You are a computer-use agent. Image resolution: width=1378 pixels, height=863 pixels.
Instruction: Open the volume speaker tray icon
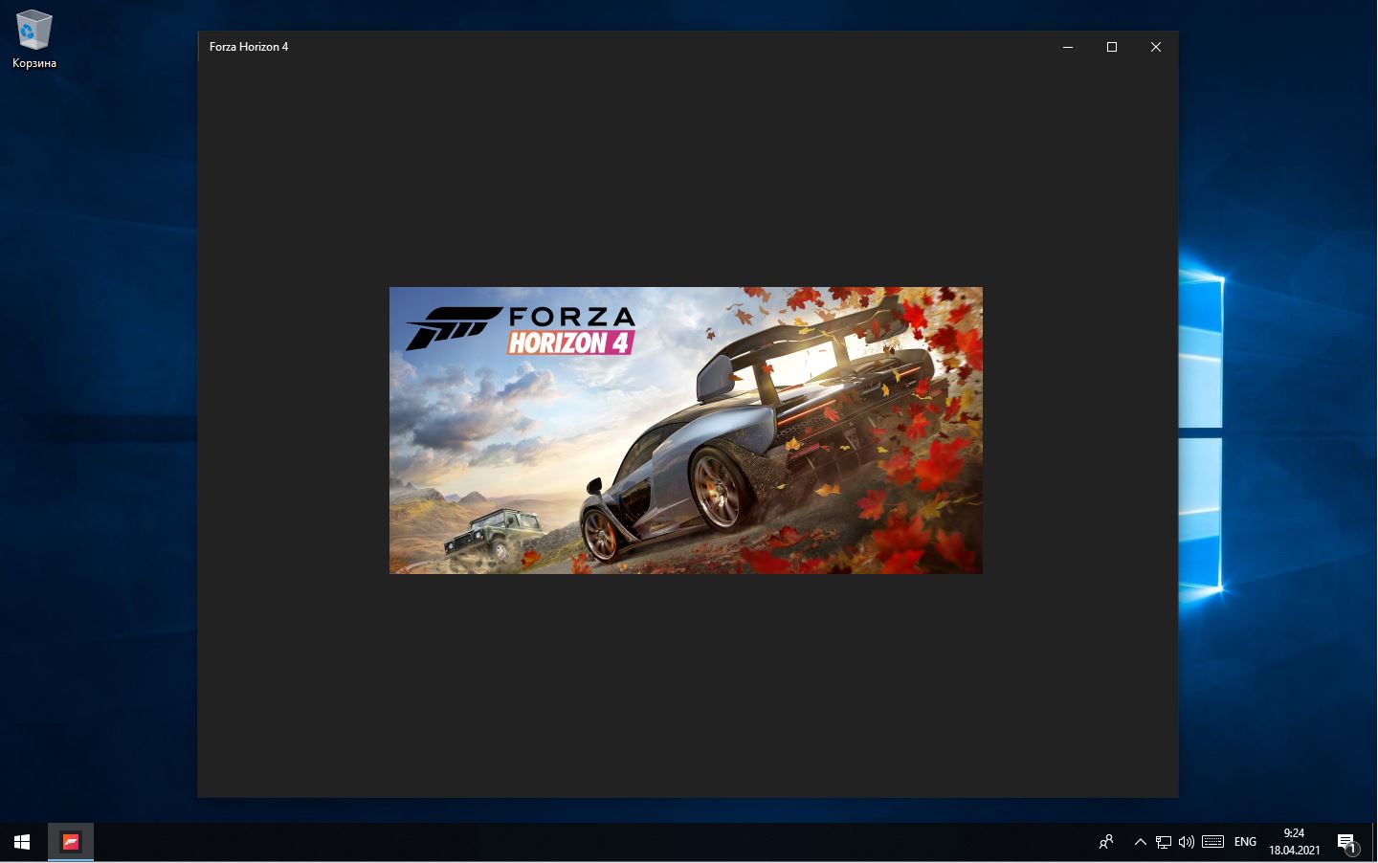click(x=1187, y=842)
